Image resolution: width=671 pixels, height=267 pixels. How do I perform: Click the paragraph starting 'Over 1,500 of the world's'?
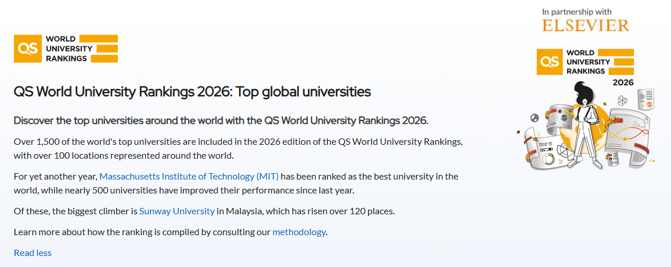(x=239, y=148)
